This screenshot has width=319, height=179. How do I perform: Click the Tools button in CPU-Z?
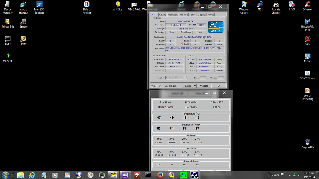click(x=188, y=86)
